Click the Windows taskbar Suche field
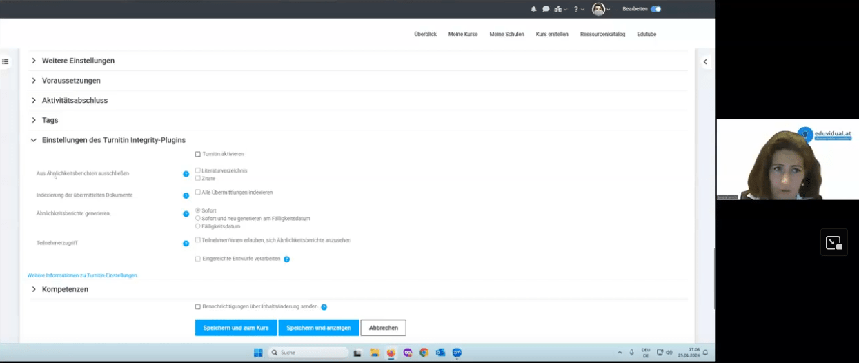Image resolution: width=859 pixels, height=363 pixels. pos(308,353)
